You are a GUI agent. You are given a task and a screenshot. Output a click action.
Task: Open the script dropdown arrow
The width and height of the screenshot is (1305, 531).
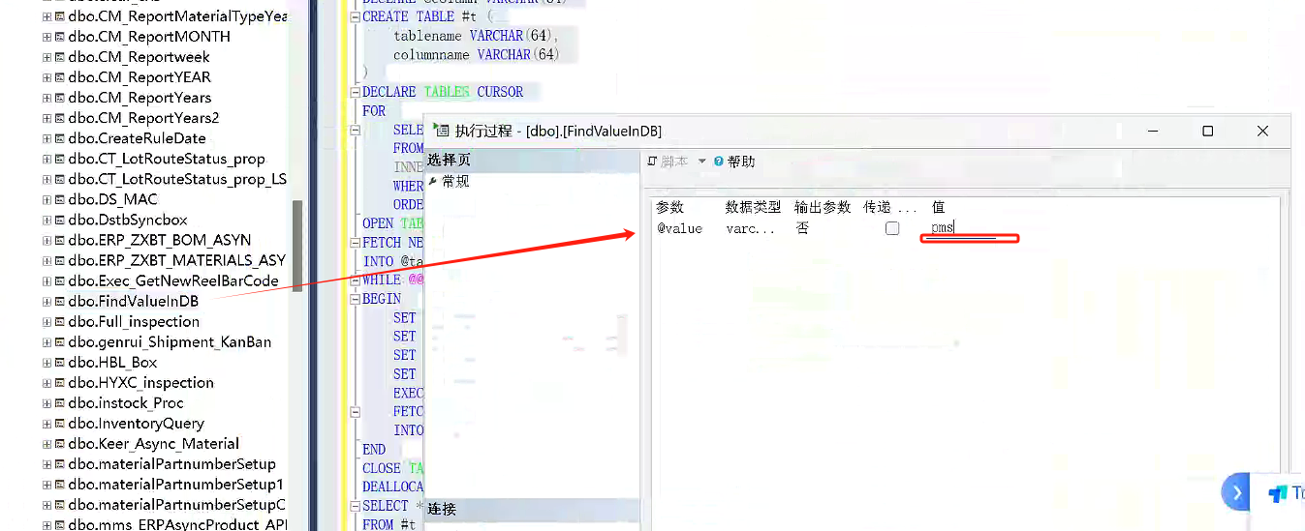[x=702, y=162]
